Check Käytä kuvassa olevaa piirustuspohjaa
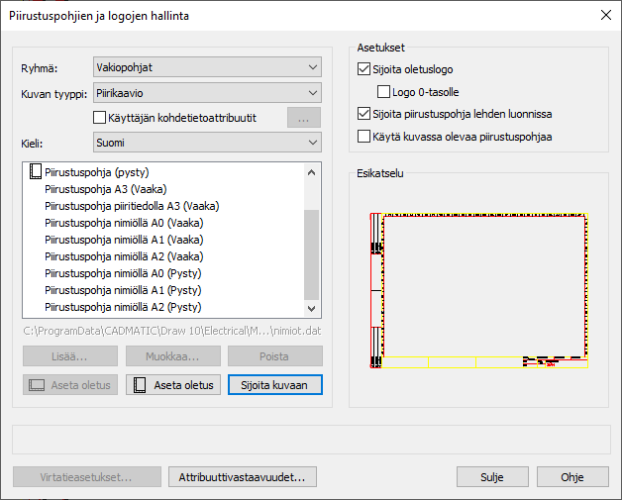The height and width of the screenshot is (500, 622). point(363,136)
